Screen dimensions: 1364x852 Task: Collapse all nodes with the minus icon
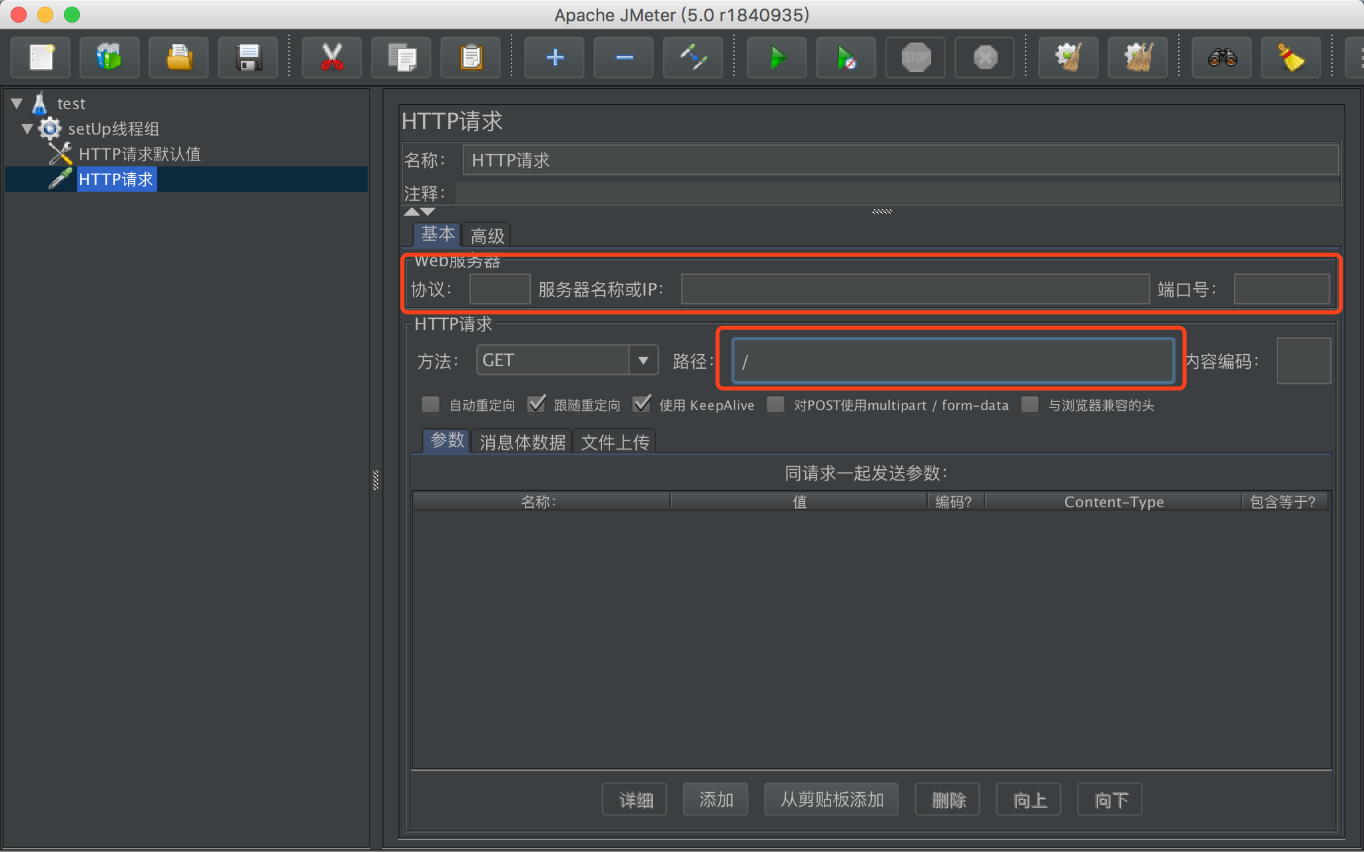623,57
